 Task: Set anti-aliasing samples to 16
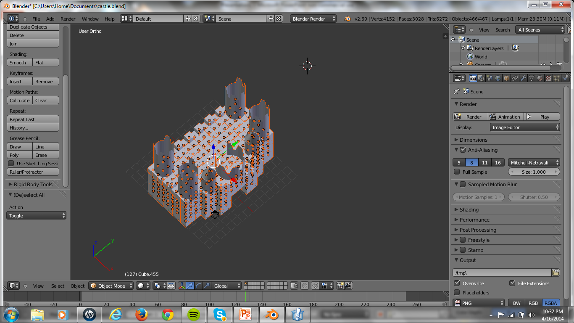[498, 162]
